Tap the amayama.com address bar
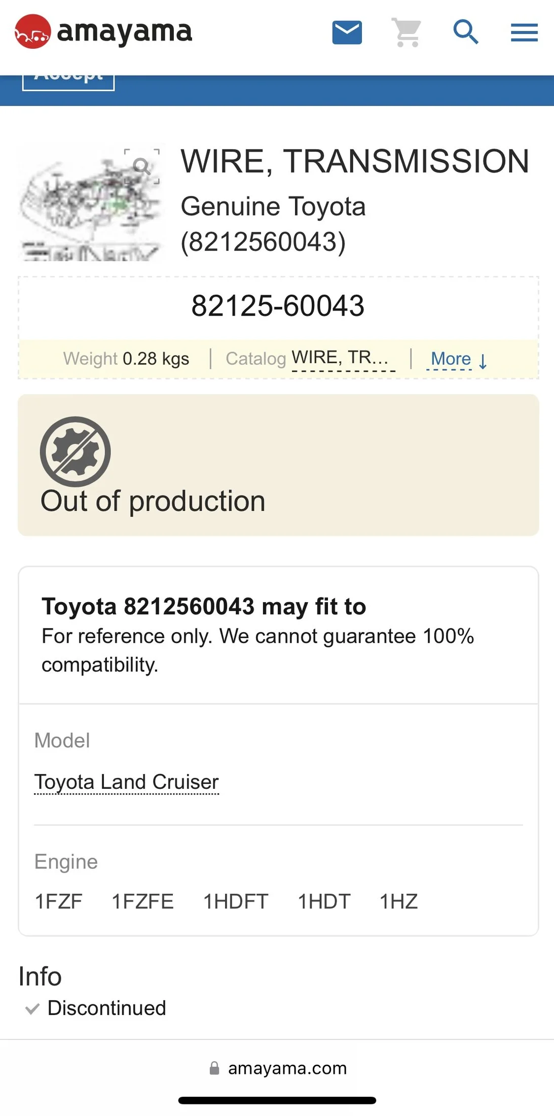The width and height of the screenshot is (554, 1116). point(277,1068)
